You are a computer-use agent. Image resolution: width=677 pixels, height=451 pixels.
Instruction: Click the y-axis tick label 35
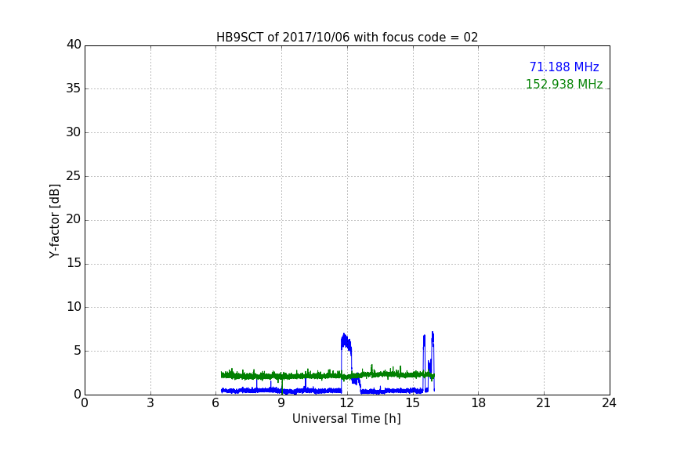(74, 88)
